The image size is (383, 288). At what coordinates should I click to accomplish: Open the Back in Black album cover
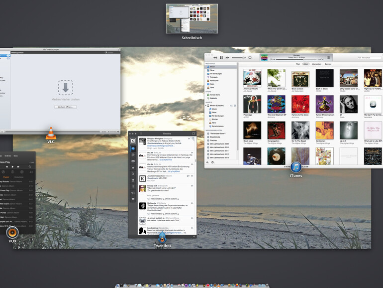point(324,79)
